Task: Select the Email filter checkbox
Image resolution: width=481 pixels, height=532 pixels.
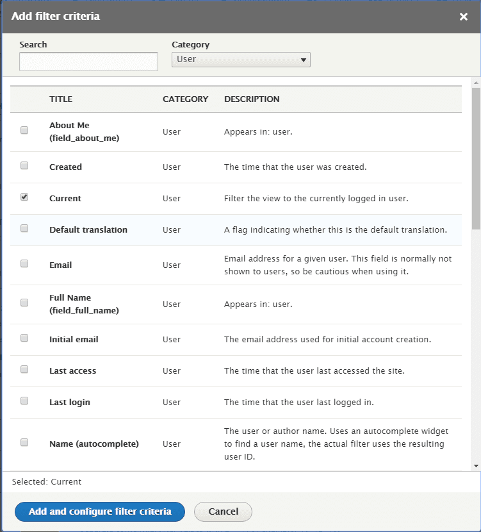Action: pos(24,263)
